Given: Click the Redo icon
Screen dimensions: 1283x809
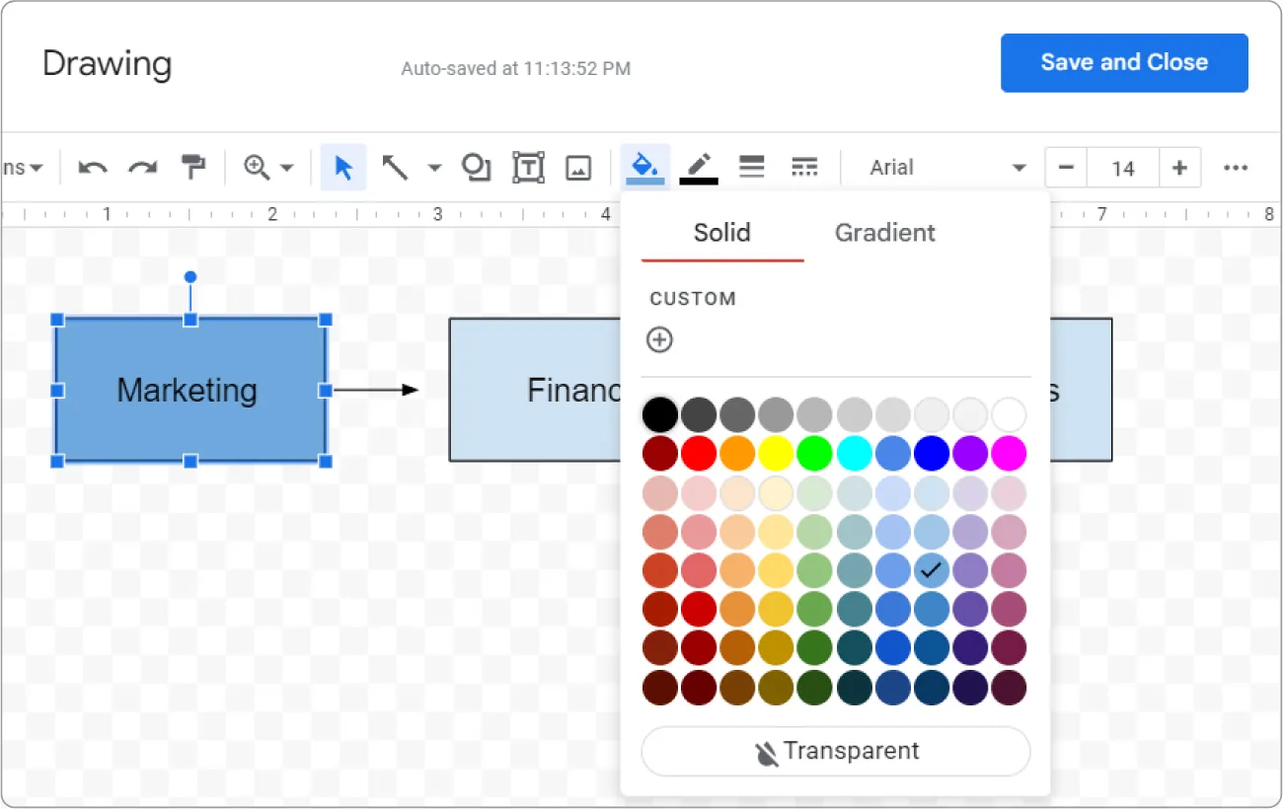Looking at the screenshot, I should pyautogui.click(x=142, y=167).
